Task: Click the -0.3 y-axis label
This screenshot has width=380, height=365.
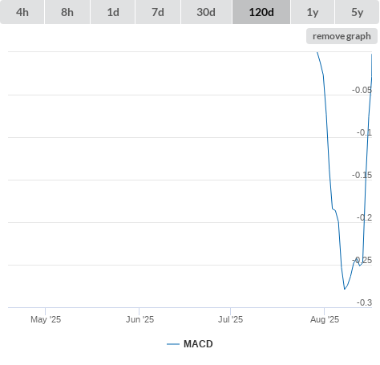Action: (364, 302)
